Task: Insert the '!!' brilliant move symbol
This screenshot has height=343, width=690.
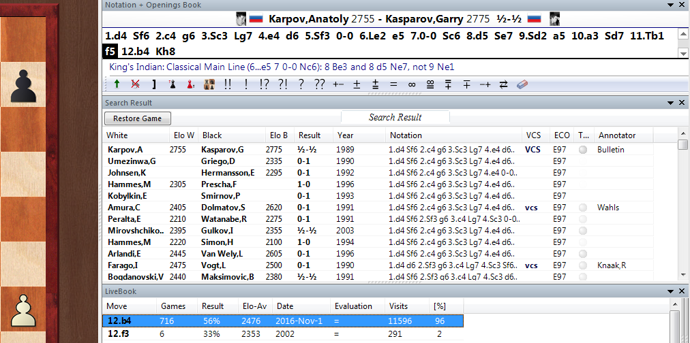Action: (x=228, y=84)
